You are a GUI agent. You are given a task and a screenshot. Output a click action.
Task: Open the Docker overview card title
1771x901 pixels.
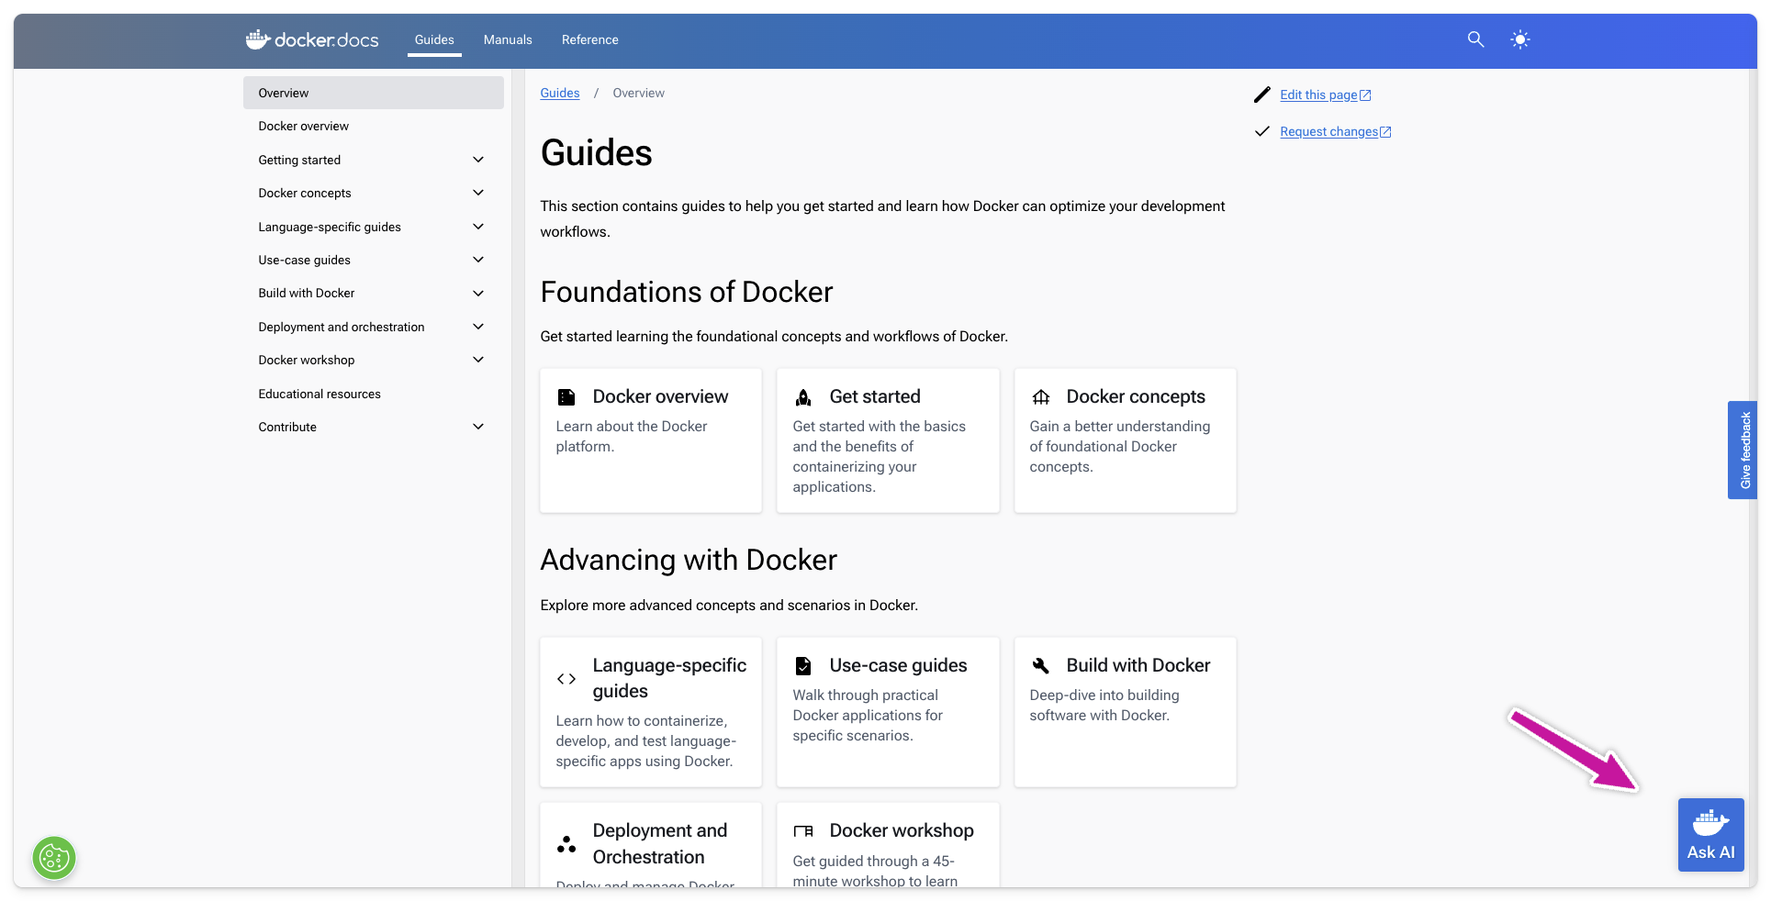[660, 396]
